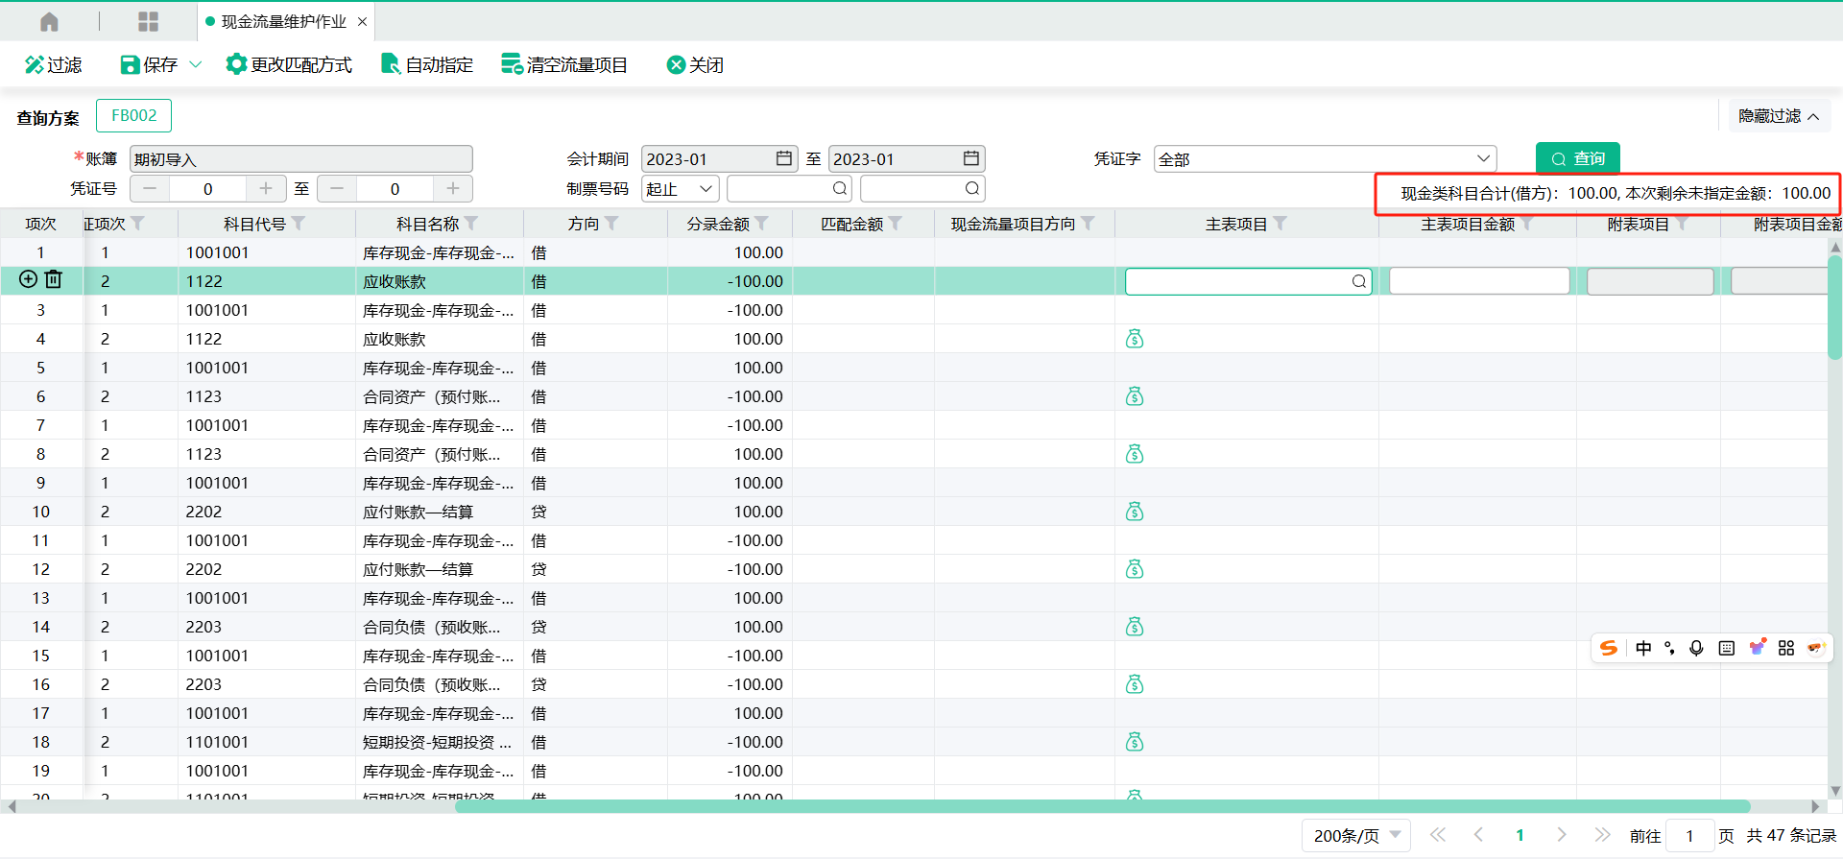Click the search icon in 主表项目 input
Screen dimensions: 1843x859
[x=1359, y=281]
